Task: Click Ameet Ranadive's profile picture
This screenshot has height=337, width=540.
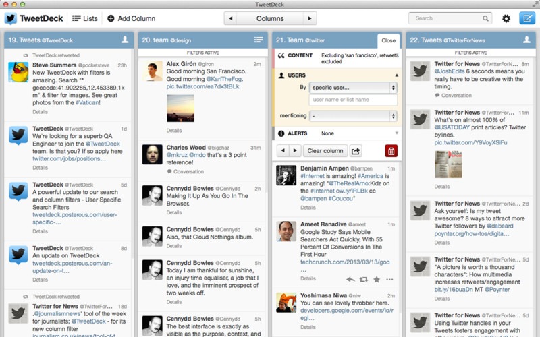Action: [x=286, y=231]
